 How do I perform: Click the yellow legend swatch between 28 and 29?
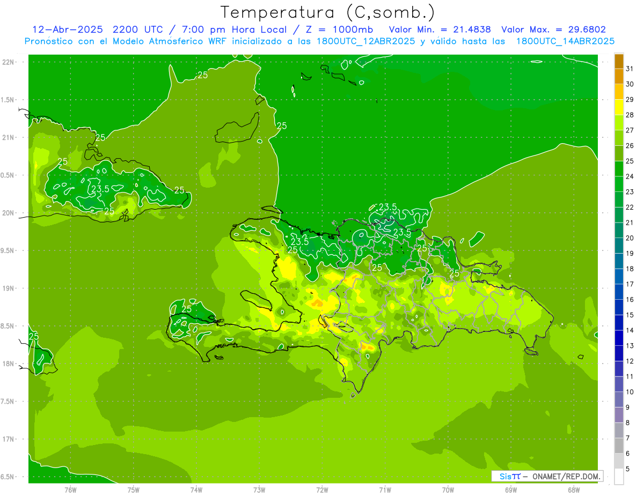tap(619, 107)
